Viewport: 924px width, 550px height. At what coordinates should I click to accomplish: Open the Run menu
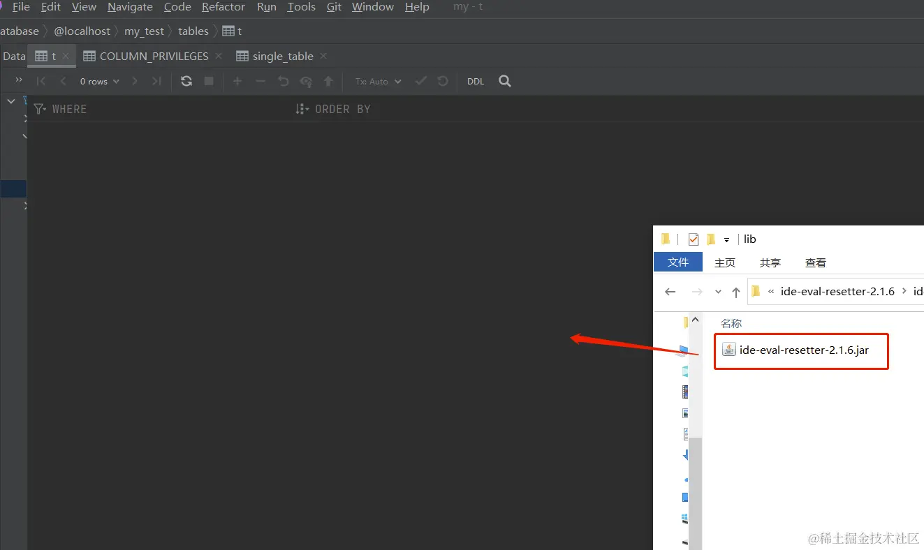pyautogui.click(x=267, y=7)
